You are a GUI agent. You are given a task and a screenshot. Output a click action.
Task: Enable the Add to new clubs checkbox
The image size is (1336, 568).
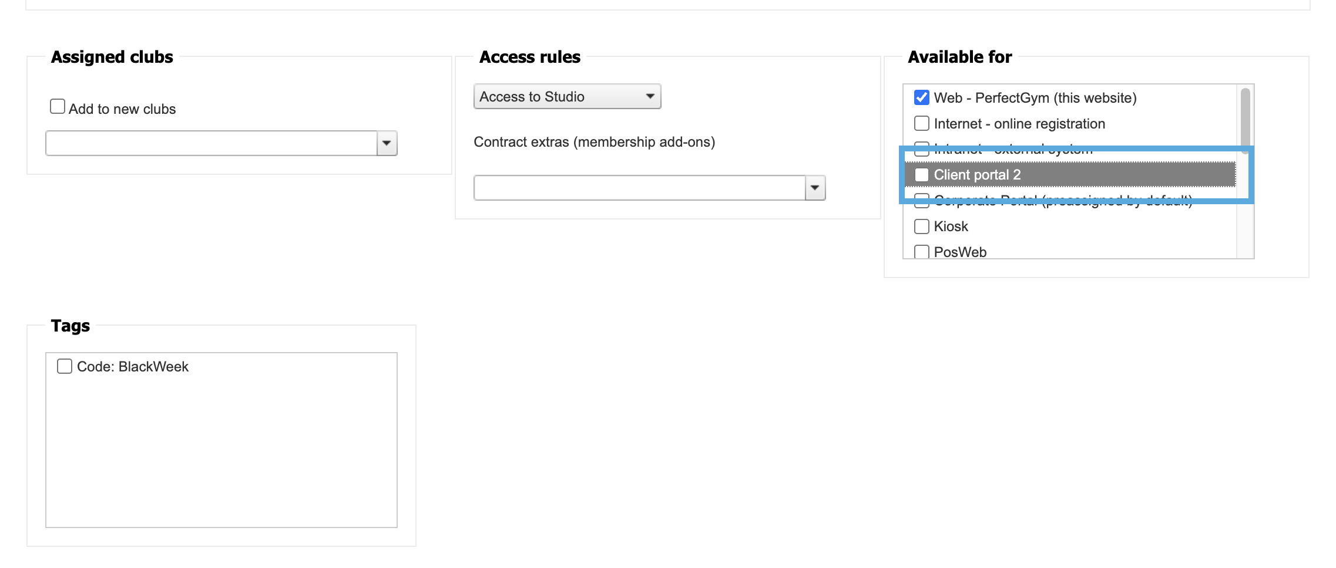coord(57,106)
